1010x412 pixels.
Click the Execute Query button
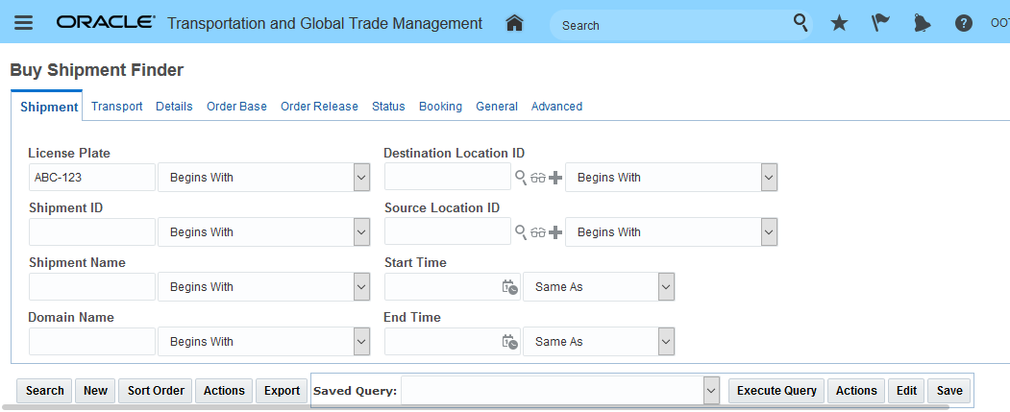pyautogui.click(x=776, y=391)
